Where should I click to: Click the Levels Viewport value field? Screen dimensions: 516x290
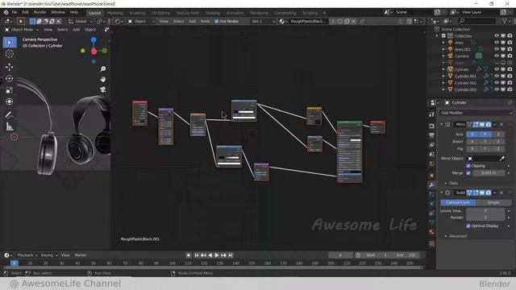tap(485, 211)
